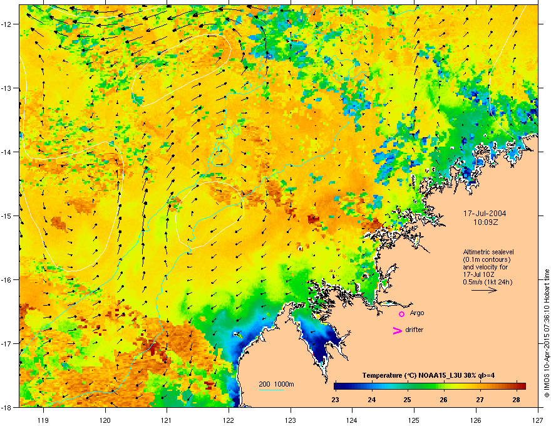The height and width of the screenshot is (426, 551).
Task: Click the dark blue 23°C end of color bar
Action: (338, 386)
